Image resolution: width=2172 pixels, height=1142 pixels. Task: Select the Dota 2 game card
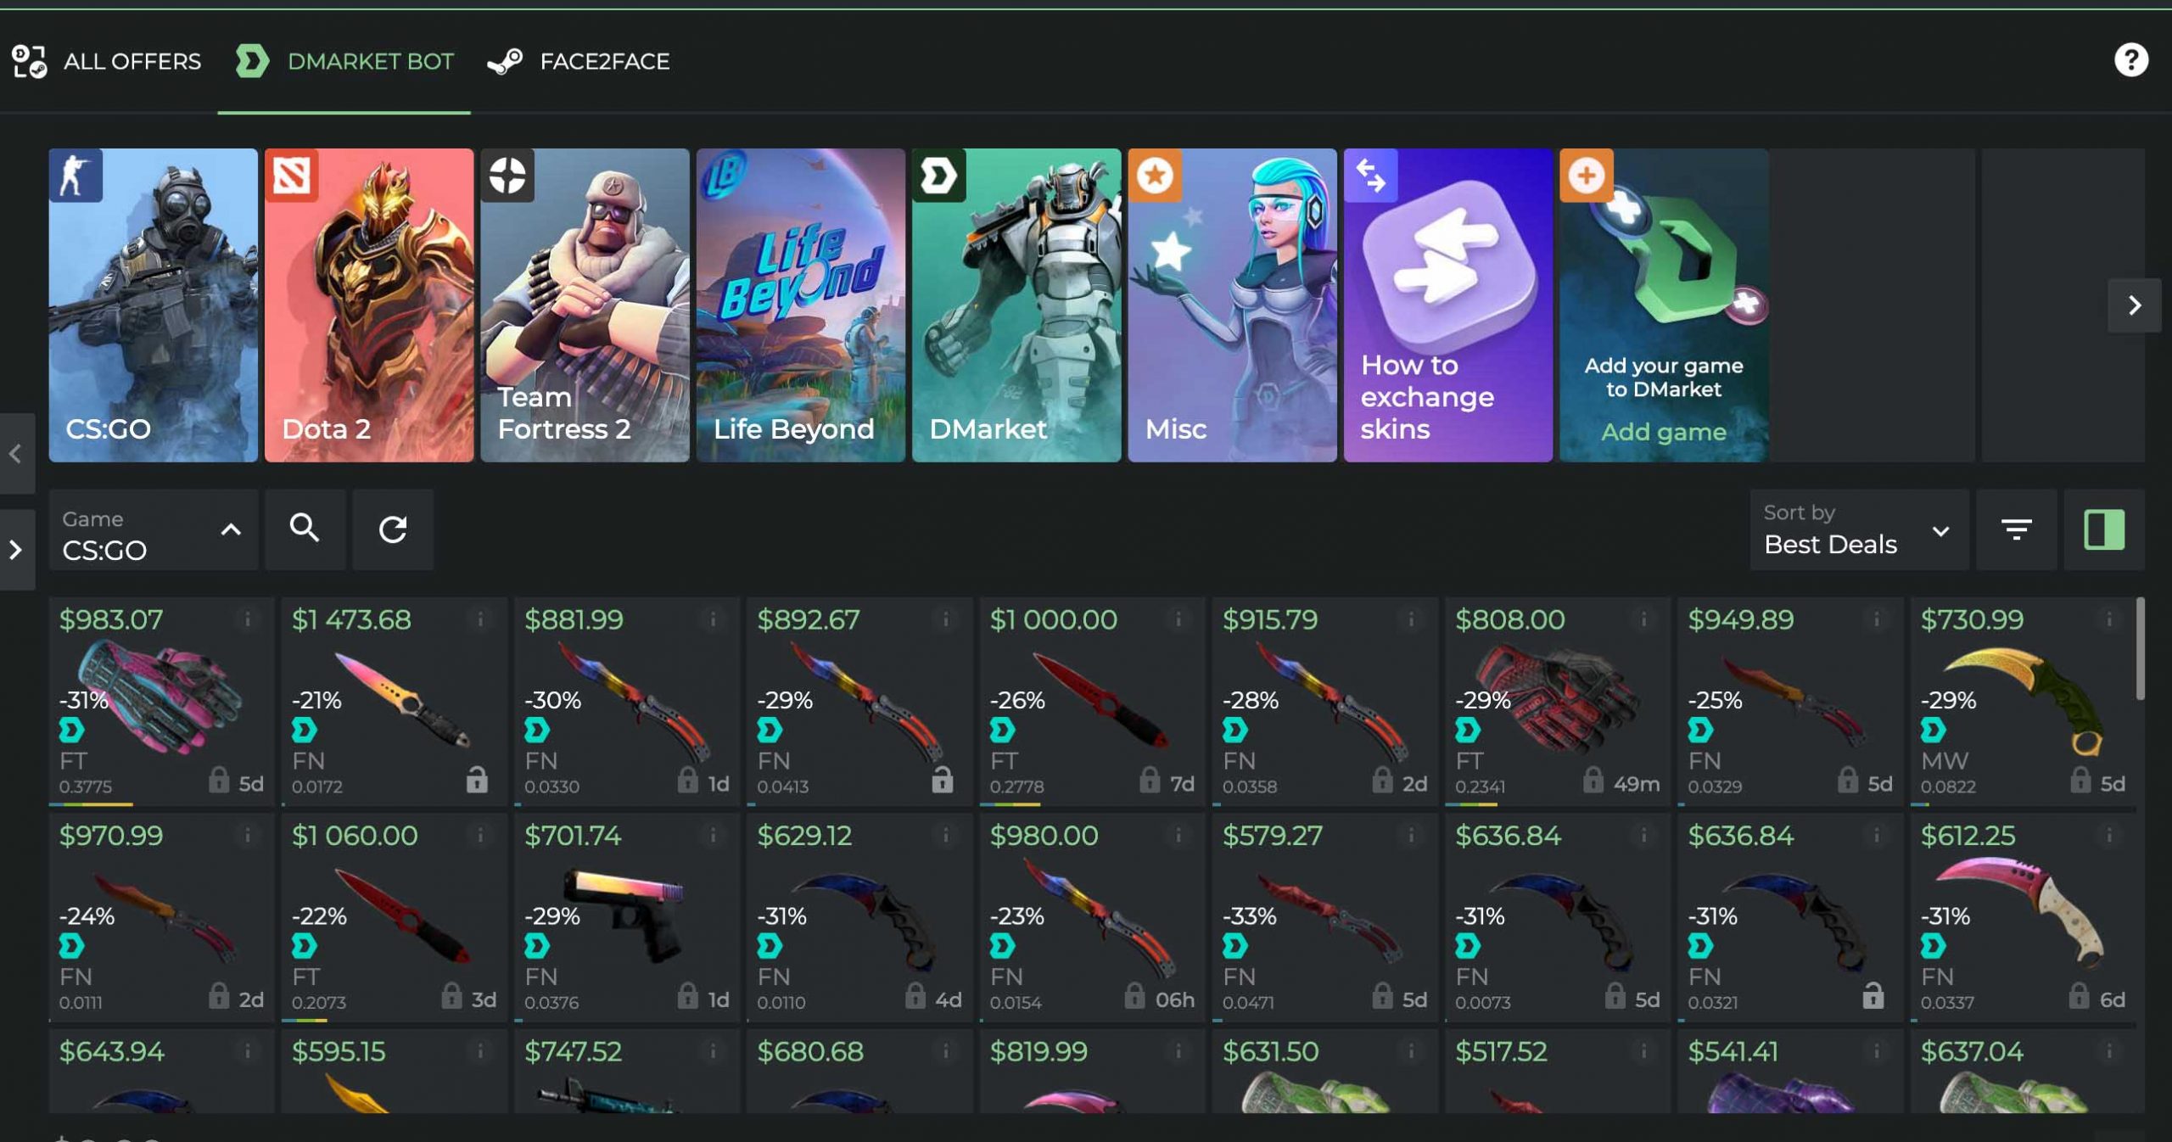point(369,305)
